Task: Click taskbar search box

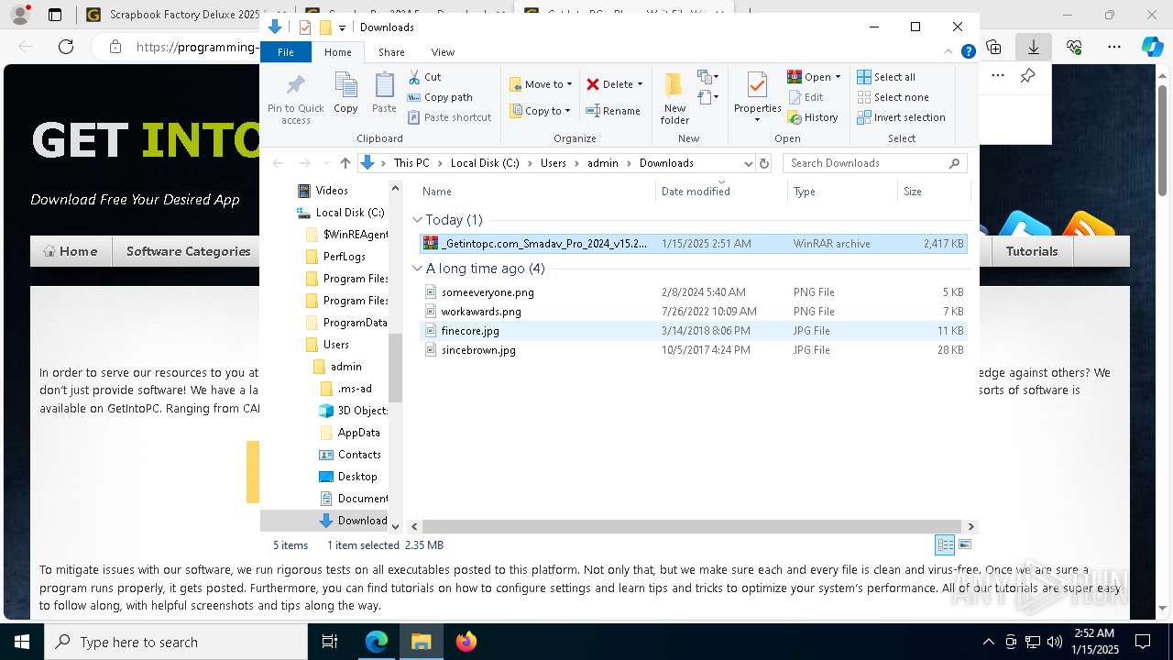Action: point(176,642)
